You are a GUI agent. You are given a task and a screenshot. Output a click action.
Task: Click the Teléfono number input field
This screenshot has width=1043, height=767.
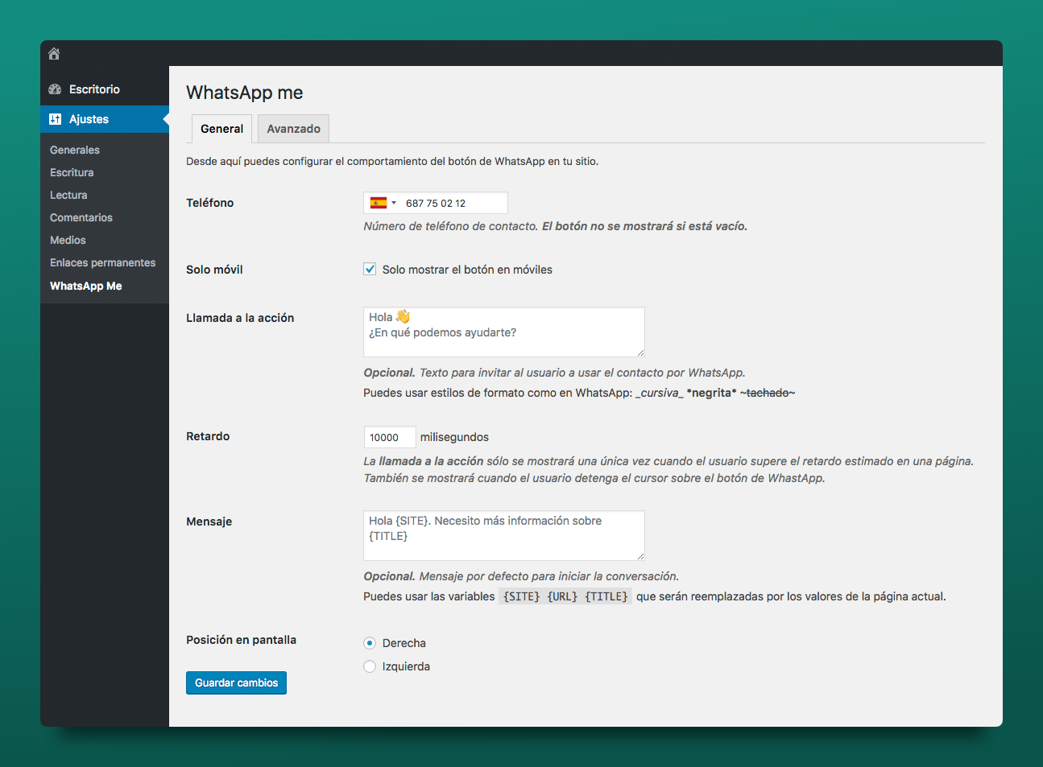pos(453,203)
